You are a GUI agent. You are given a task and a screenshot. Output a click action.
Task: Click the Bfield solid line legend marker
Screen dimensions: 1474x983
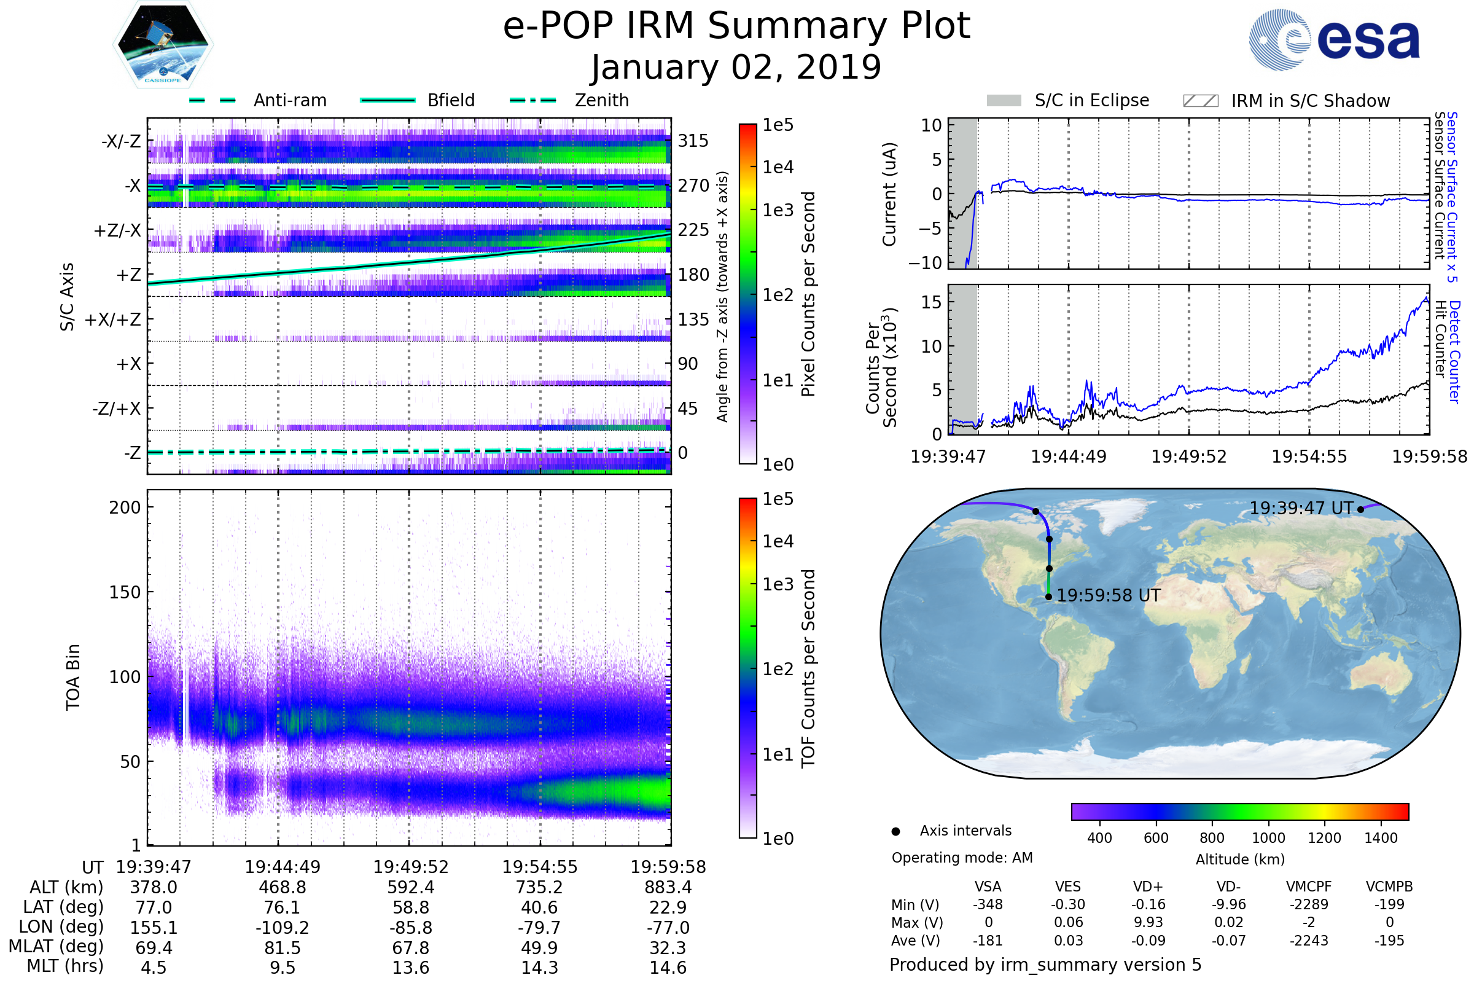pyautogui.click(x=388, y=100)
